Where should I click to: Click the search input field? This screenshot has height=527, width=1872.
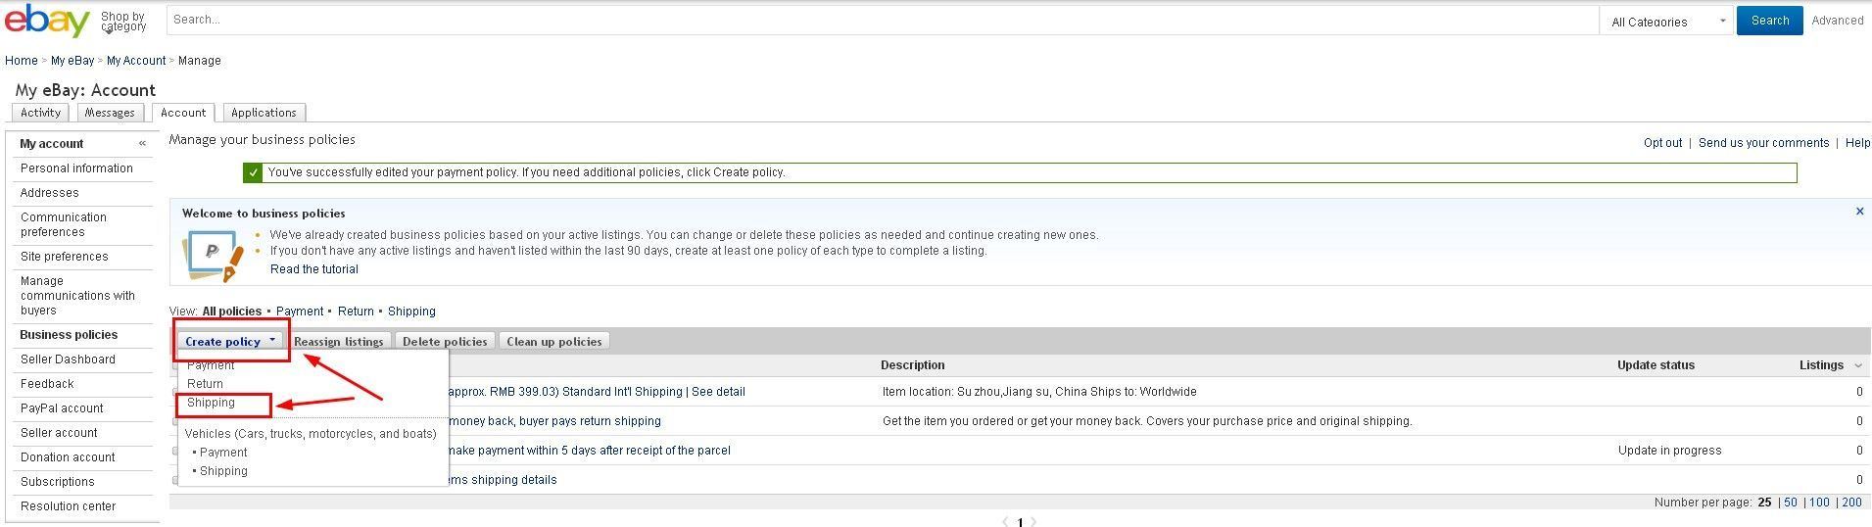click(x=882, y=20)
